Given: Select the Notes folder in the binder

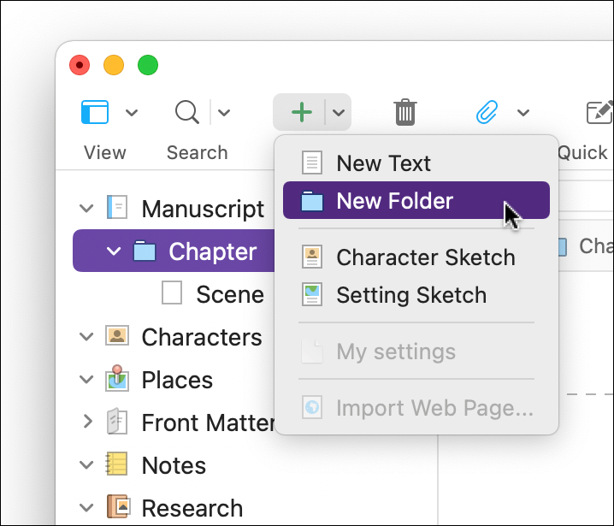Looking at the screenshot, I should [x=174, y=465].
